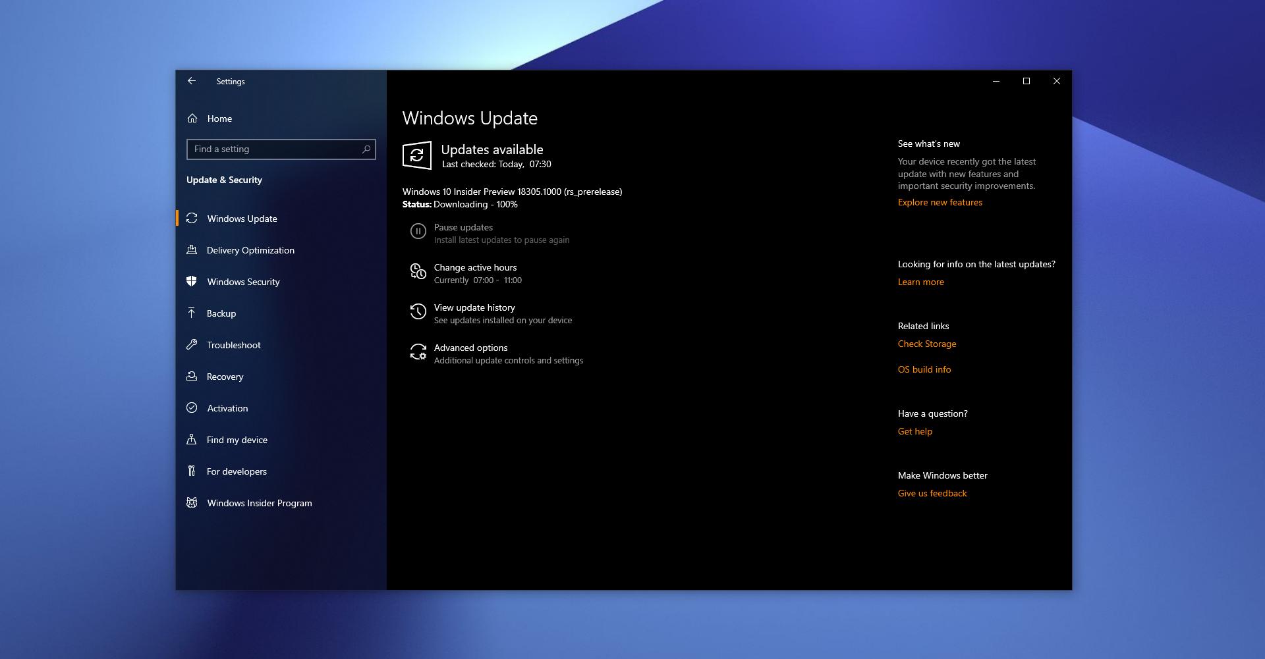Viewport: 1265px width, 659px height.
Task: Click the Backup upload arrow icon
Action: [192, 313]
